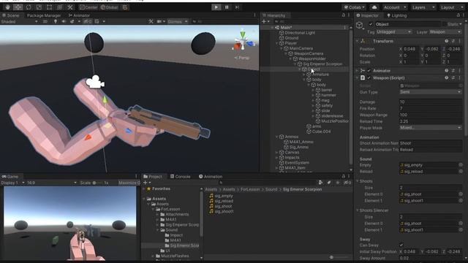The width and height of the screenshot is (468, 263).
Task: Open Animator component presets icon
Action: pos(453,70)
